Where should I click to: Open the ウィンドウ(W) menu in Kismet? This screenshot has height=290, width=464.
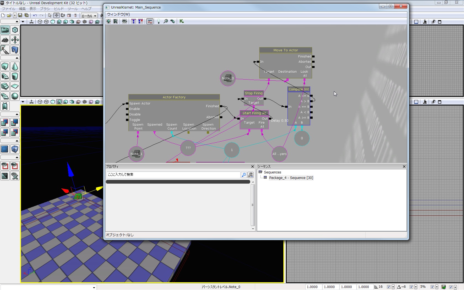pos(118,14)
